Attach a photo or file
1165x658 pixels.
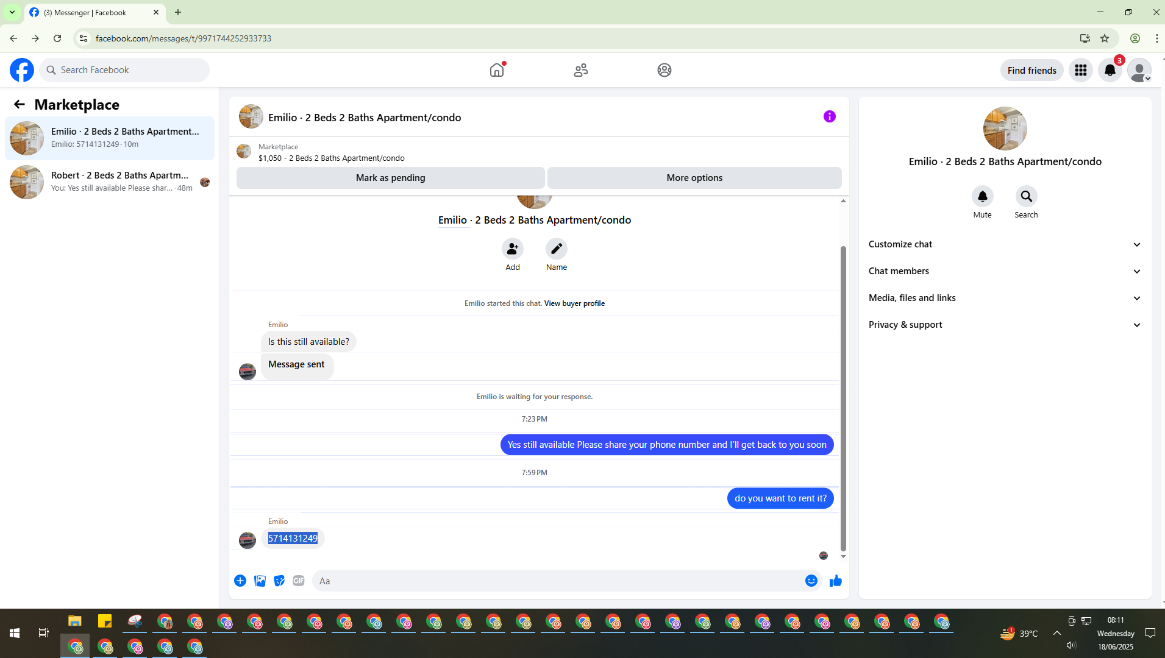pyautogui.click(x=260, y=581)
